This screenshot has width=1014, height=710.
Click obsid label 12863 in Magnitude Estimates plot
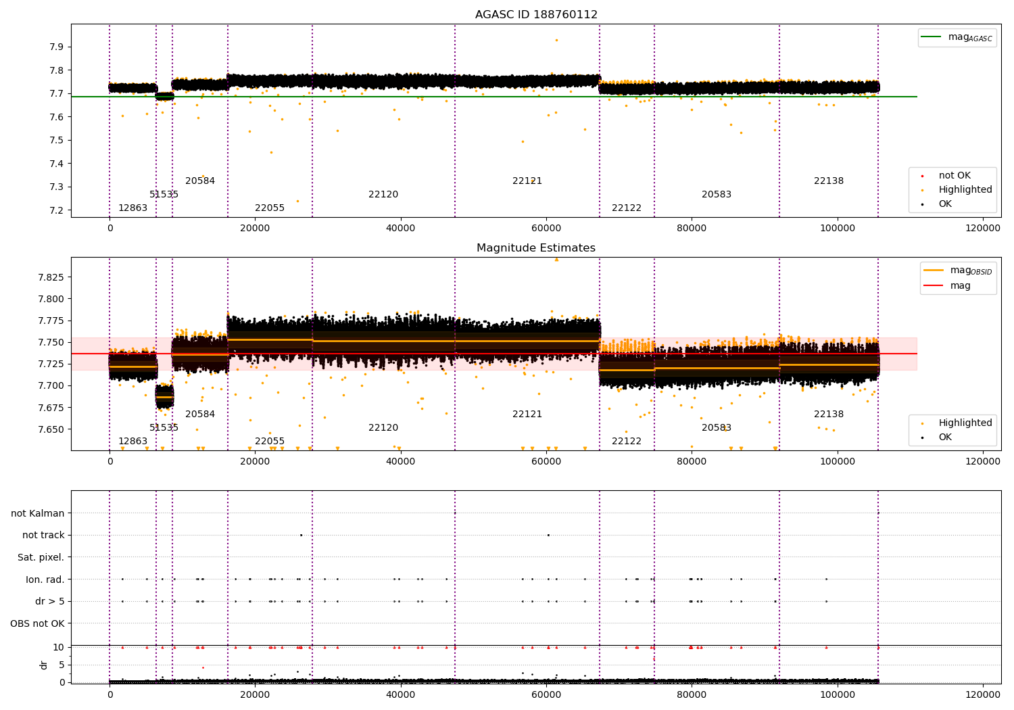point(132,442)
